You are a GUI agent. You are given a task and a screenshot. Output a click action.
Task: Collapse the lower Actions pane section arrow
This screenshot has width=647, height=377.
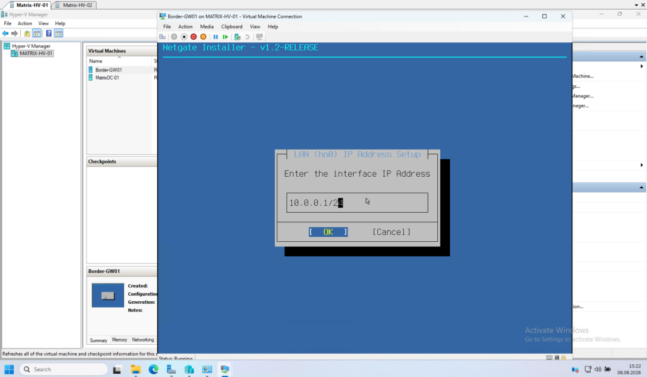pos(641,188)
